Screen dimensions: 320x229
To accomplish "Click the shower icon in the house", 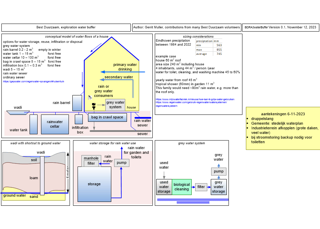I will (90, 98).
